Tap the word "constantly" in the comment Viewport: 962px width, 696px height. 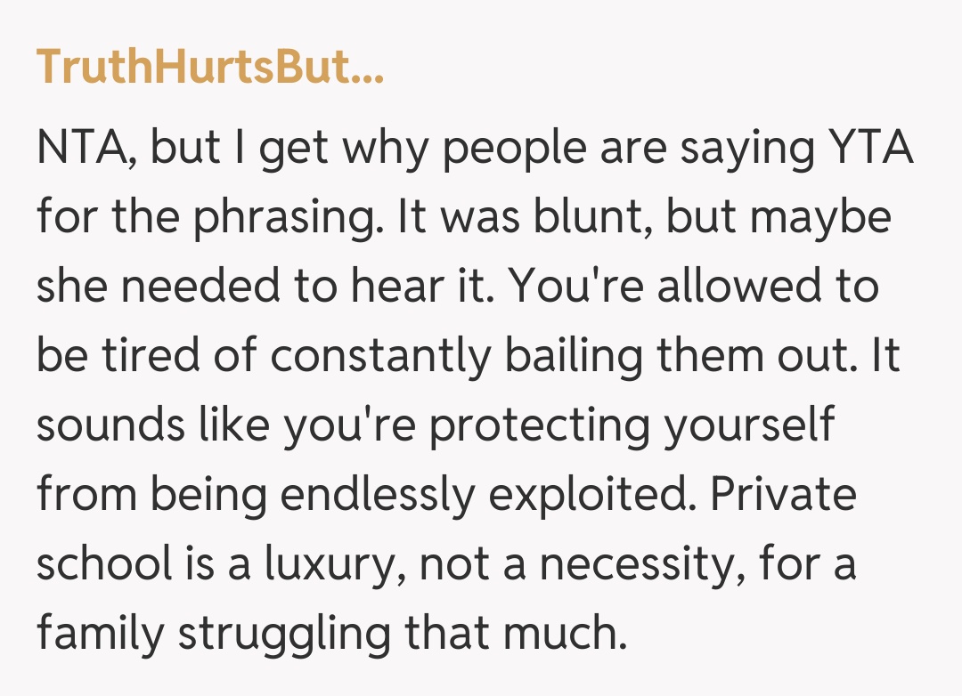point(381,357)
